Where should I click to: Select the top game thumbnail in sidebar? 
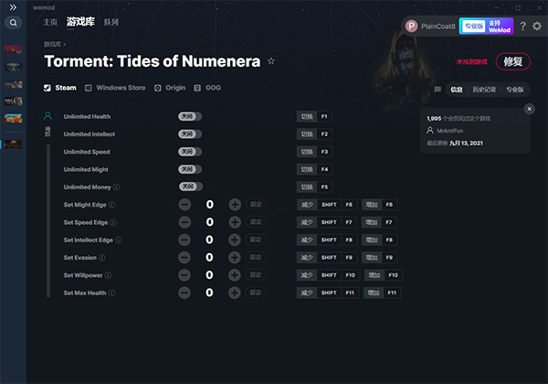point(14,49)
